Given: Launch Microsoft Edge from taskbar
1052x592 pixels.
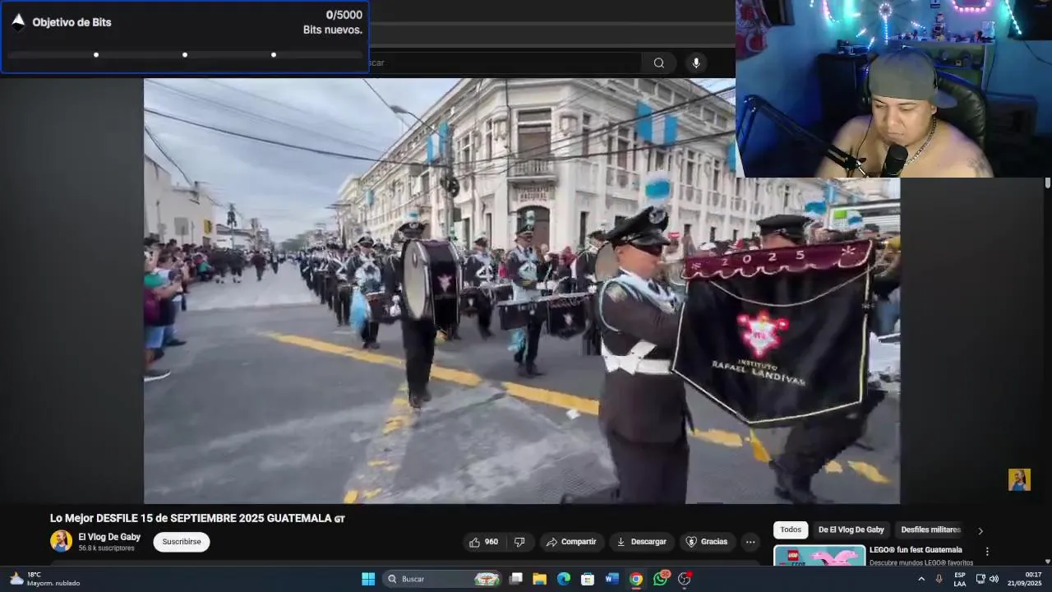Looking at the screenshot, I should 564,579.
